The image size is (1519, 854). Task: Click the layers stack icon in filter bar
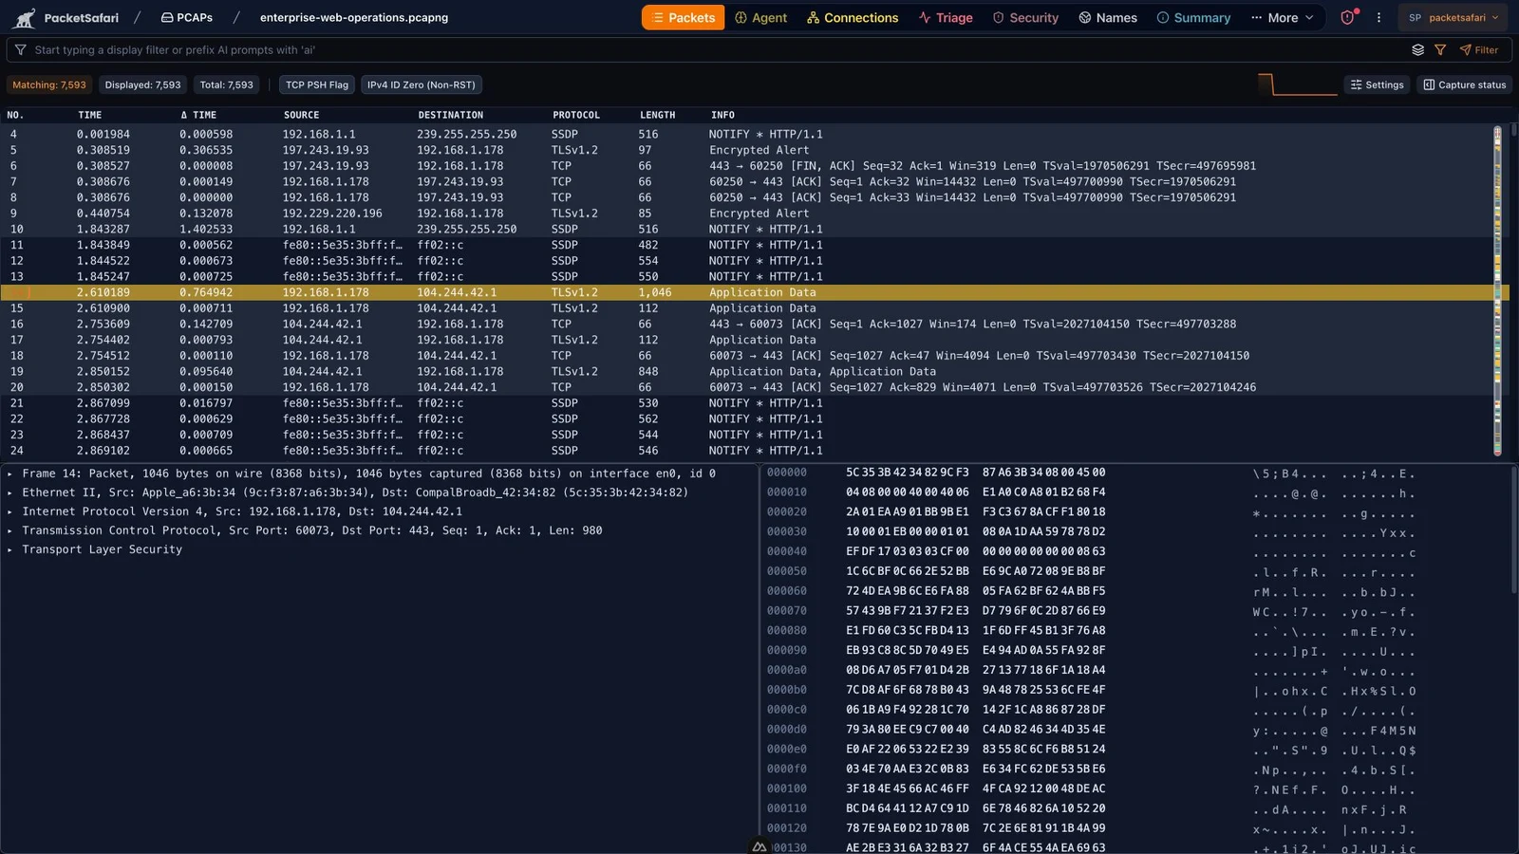(x=1417, y=49)
